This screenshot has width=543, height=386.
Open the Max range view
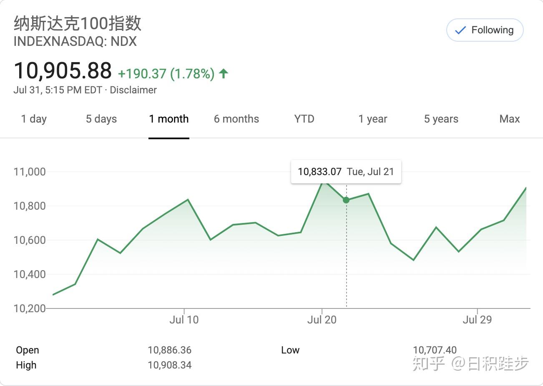pyautogui.click(x=510, y=119)
